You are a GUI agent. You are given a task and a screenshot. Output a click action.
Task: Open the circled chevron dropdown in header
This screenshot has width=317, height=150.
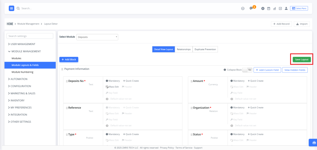click(x=243, y=8)
